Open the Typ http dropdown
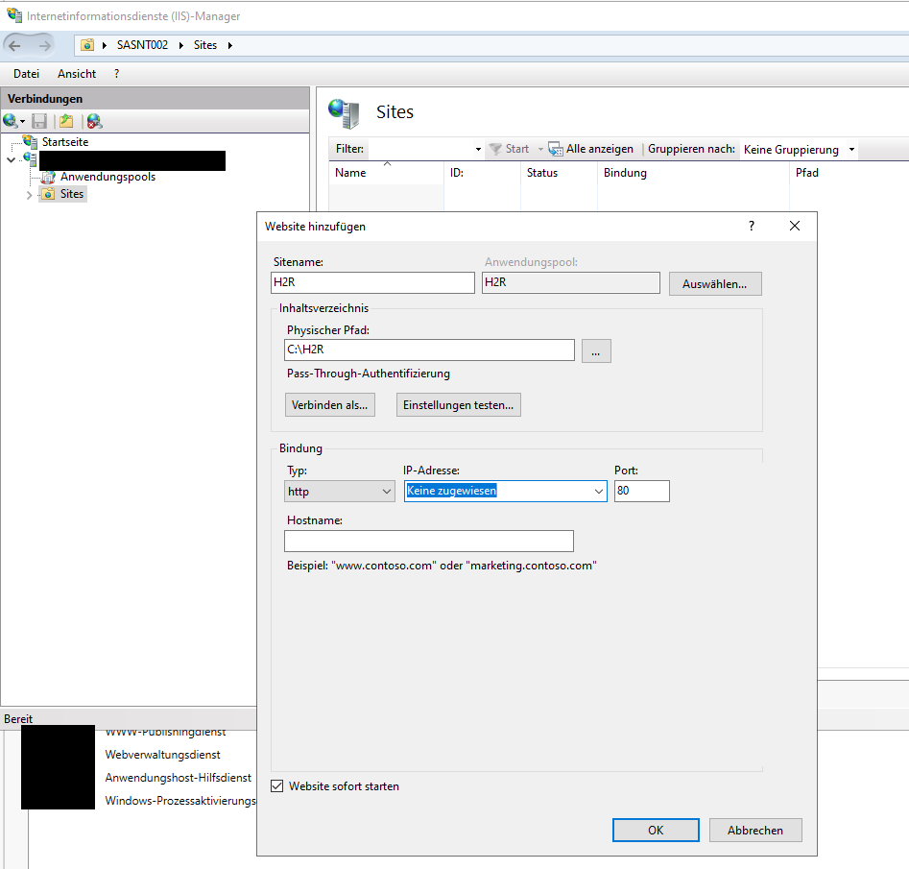The width and height of the screenshot is (909, 869). point(340,492)
